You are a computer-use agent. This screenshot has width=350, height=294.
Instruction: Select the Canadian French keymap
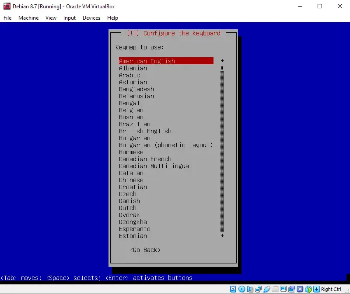click(166, 159)
